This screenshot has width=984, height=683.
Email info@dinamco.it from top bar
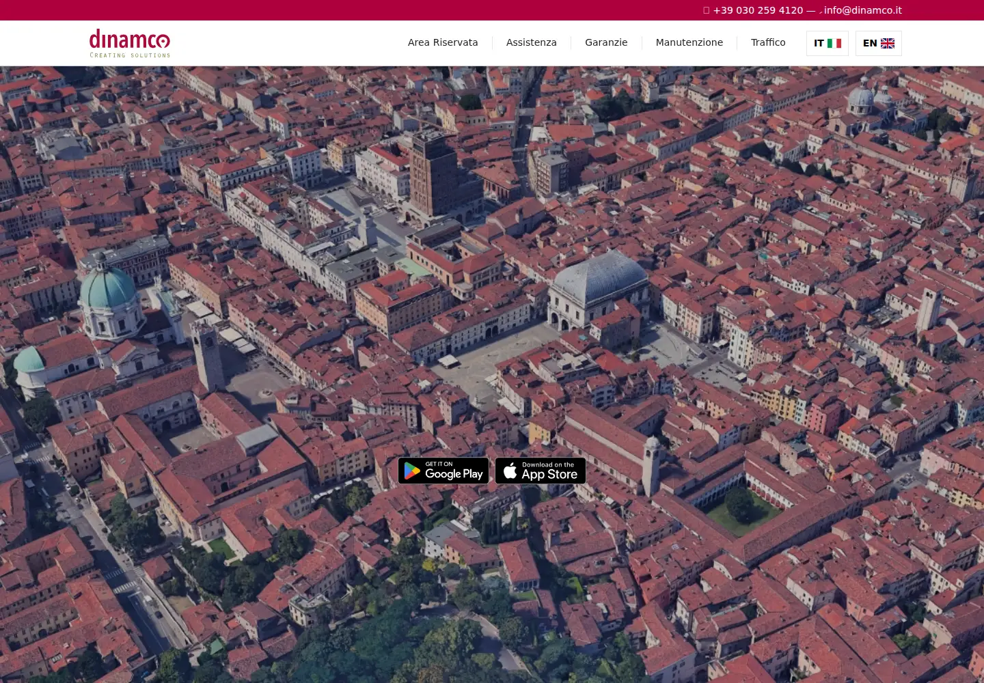(x=862, y=10)
